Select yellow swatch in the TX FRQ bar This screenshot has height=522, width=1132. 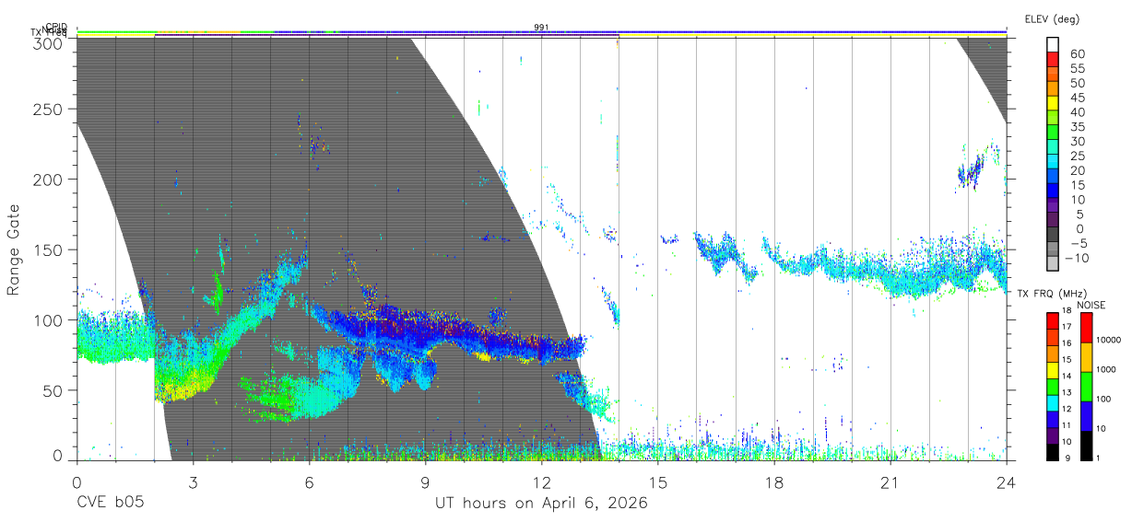coord(1053,369)
